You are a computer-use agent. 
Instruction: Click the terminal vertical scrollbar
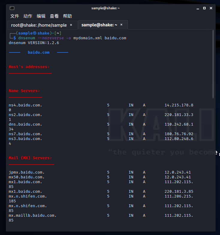pos(213,64)
